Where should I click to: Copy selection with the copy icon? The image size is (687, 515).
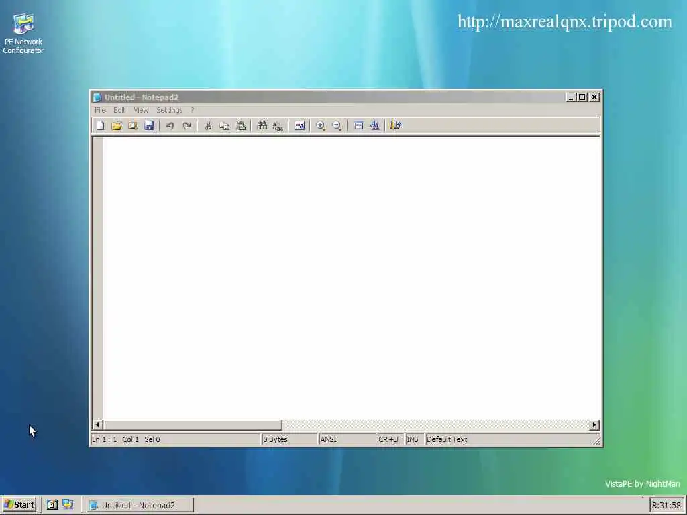224,125
